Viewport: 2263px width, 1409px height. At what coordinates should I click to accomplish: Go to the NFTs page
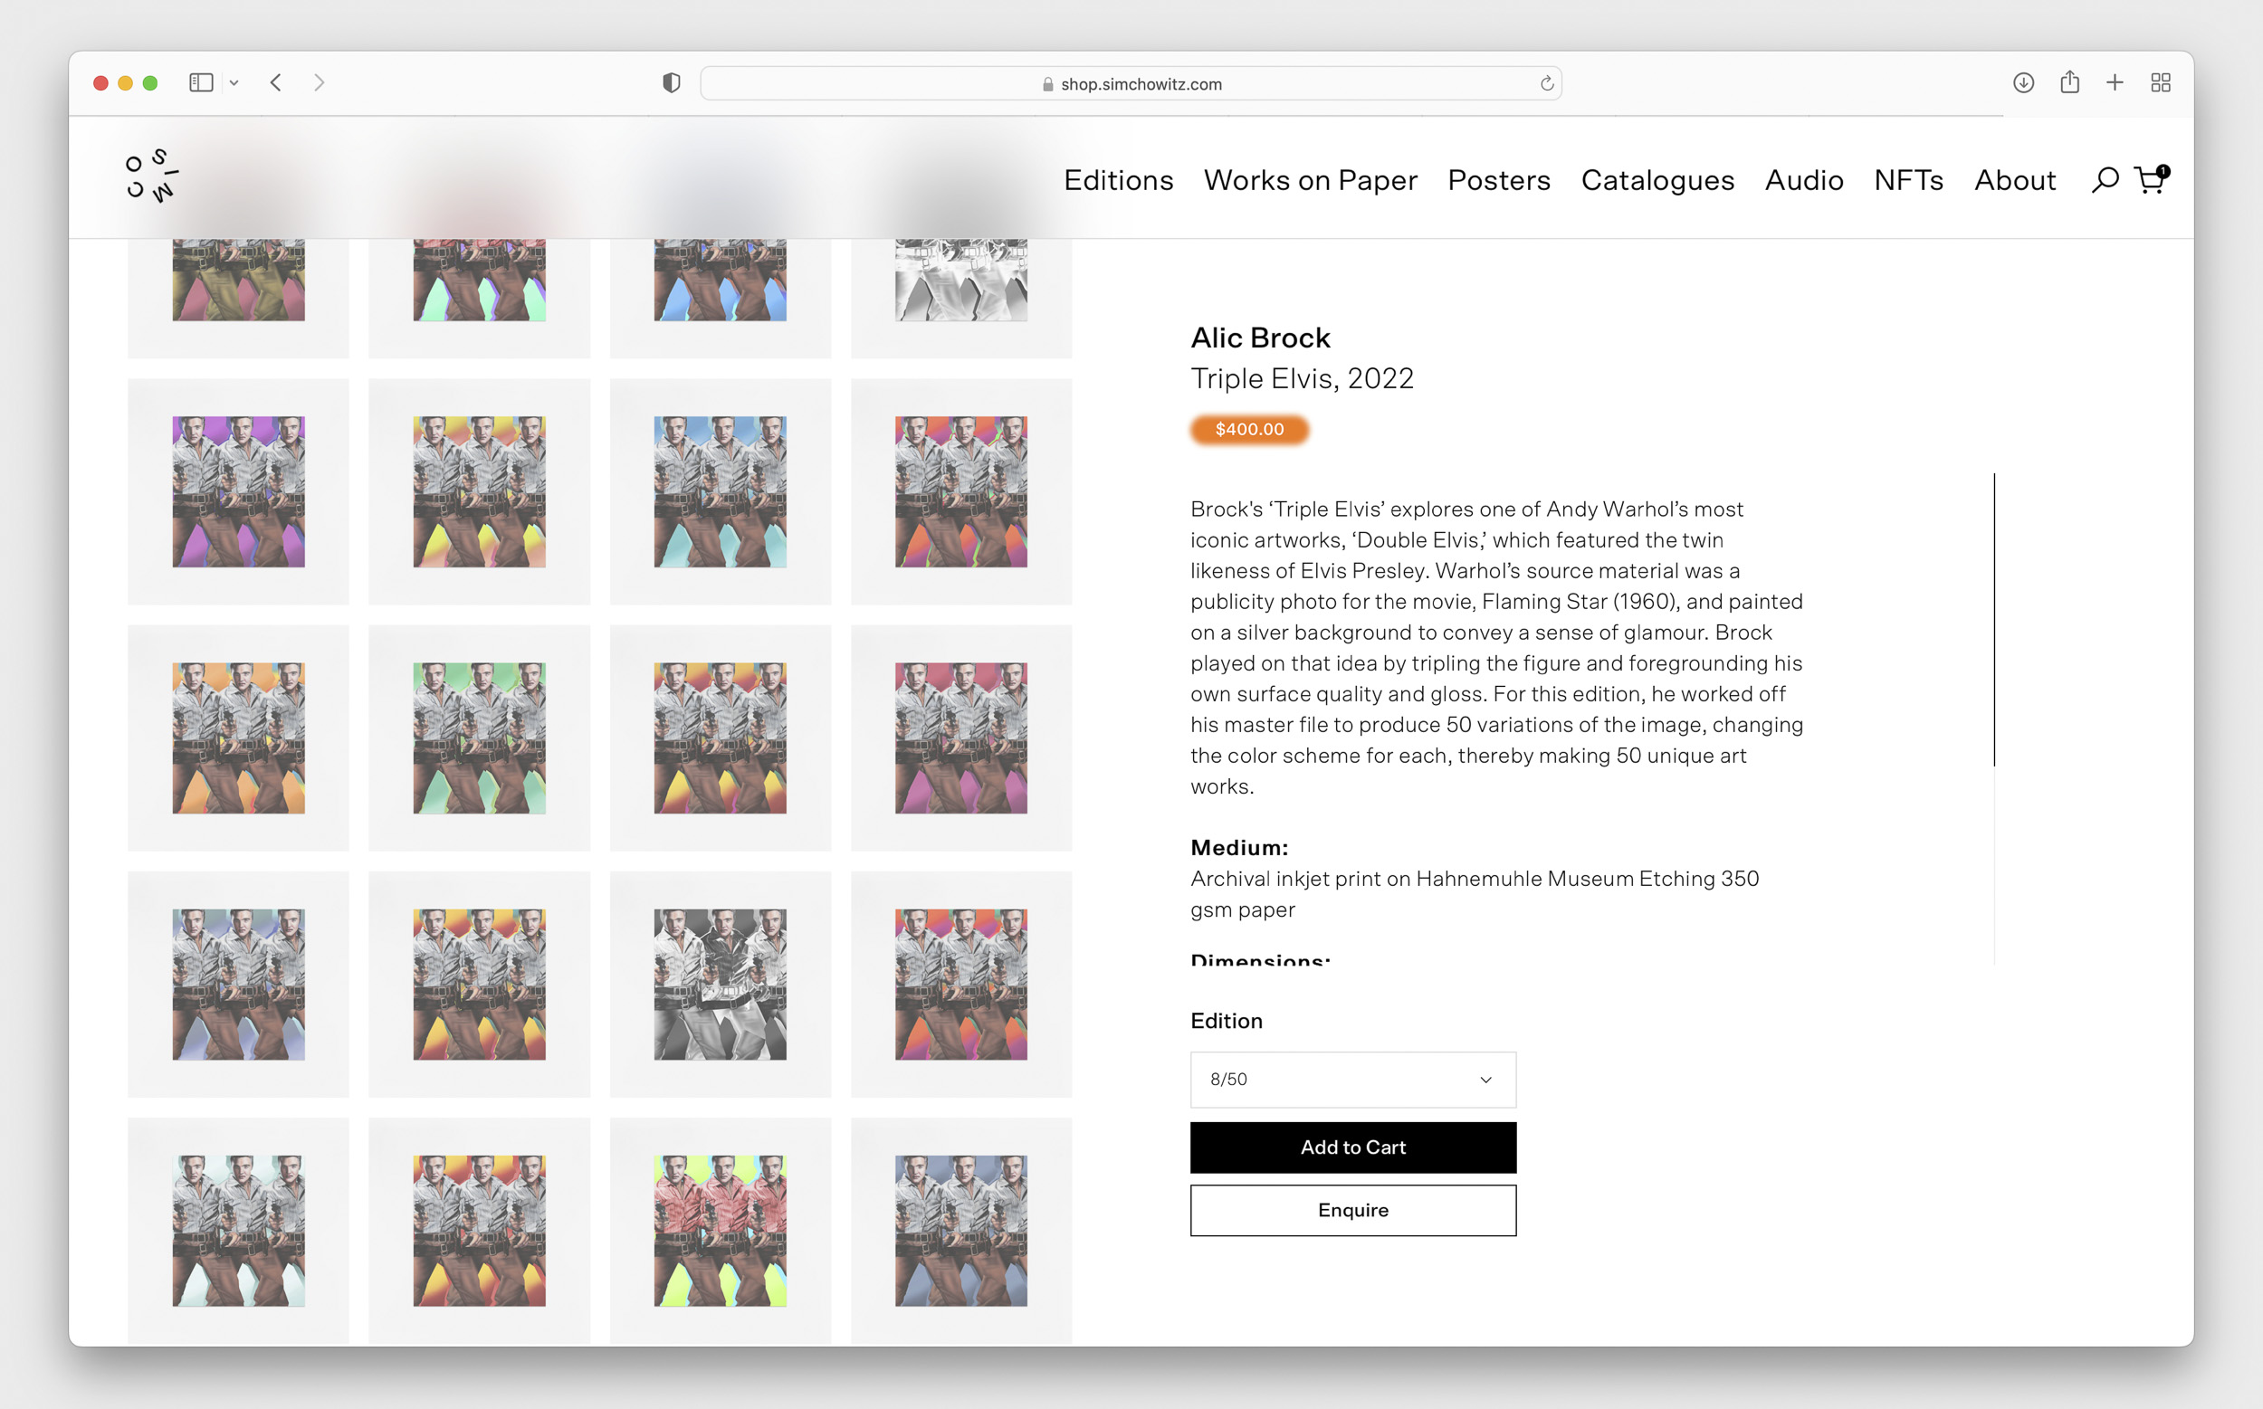1908,180
